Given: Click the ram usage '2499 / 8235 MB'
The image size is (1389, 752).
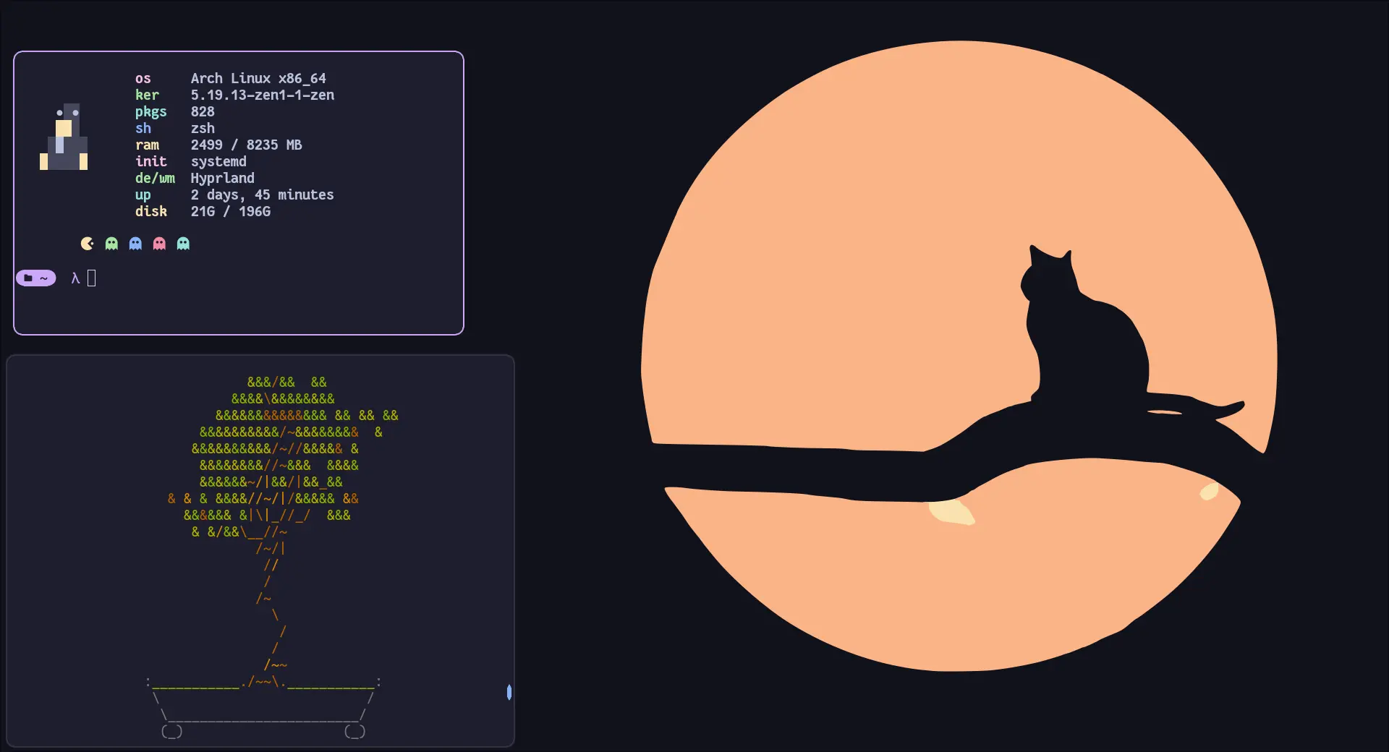Looking at the screenshot, I should tap(246, 145).
